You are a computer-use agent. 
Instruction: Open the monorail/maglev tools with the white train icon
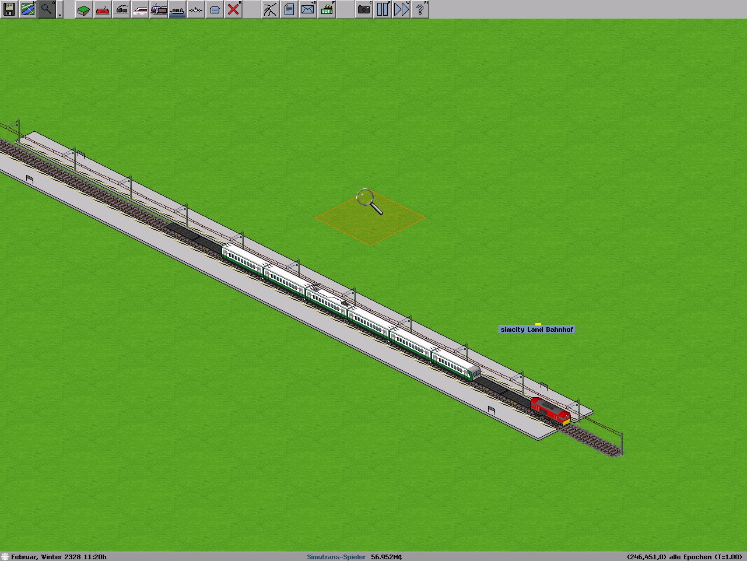tap(140, 9)
